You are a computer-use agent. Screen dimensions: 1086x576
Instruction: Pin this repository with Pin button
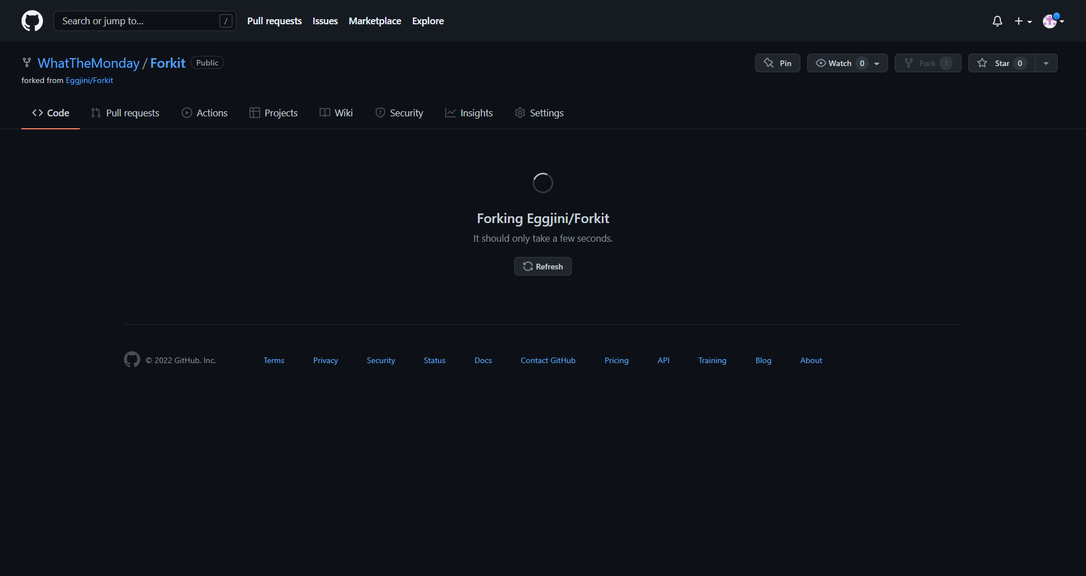coord(778,63)
